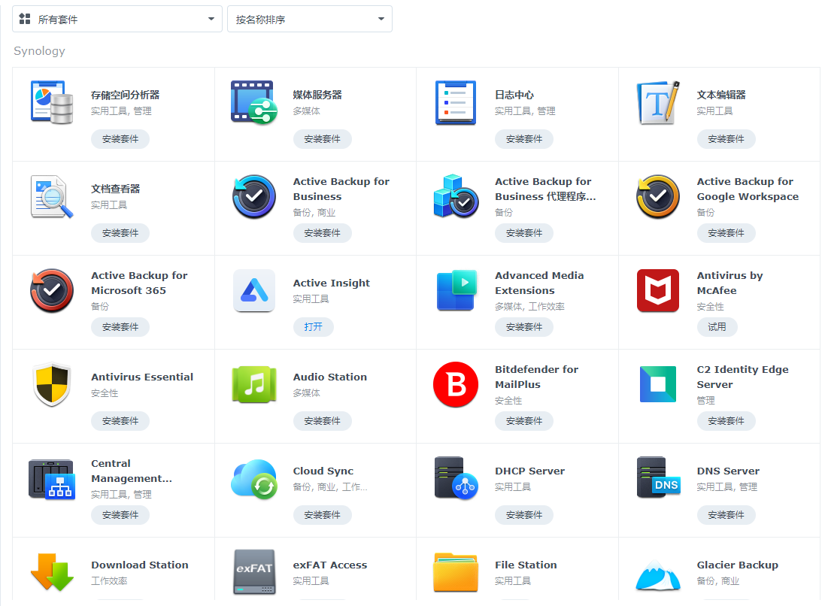The image size is (822, 606).
Task: Open the 媒体服务器 package title
Action: (317, 95)
